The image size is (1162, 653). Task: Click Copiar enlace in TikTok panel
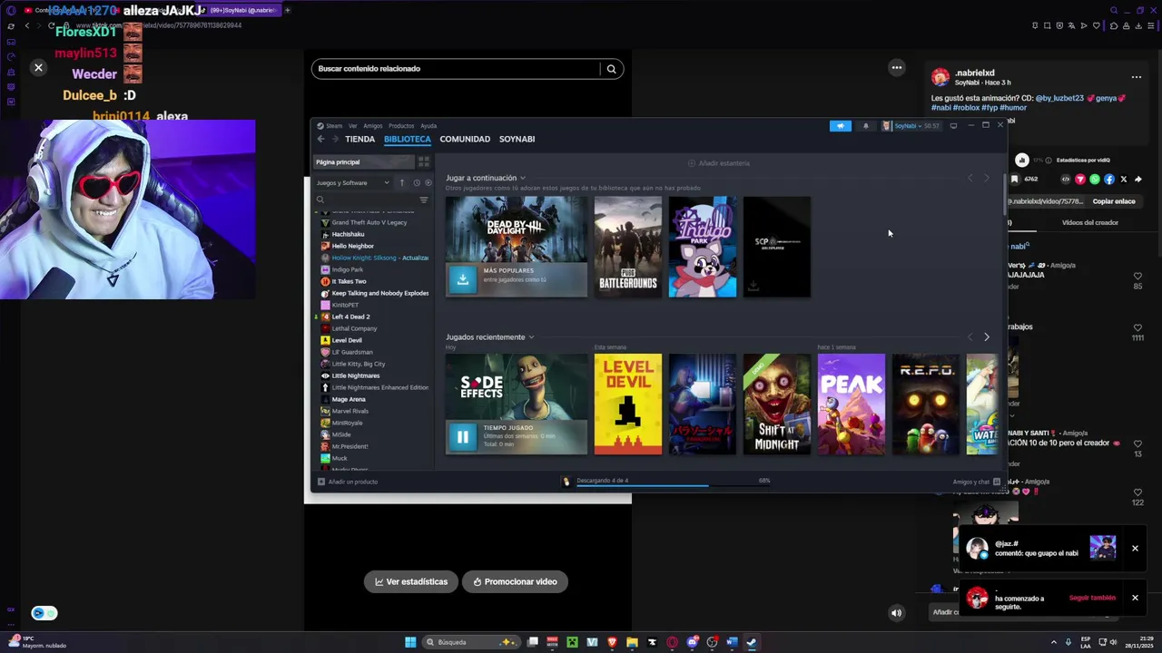pos(1114,201)
